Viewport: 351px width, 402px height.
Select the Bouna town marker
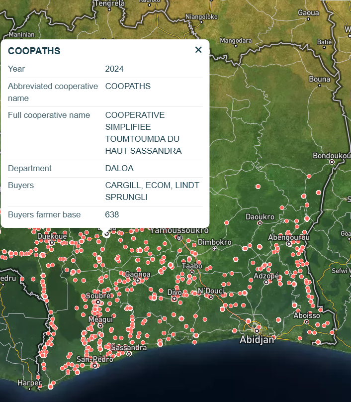click(x=319, y=86)
